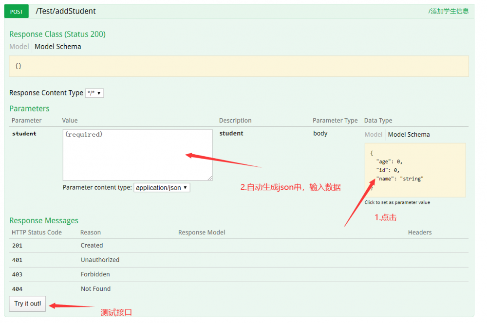Click the Response Messages section heading

coord(44,220)
